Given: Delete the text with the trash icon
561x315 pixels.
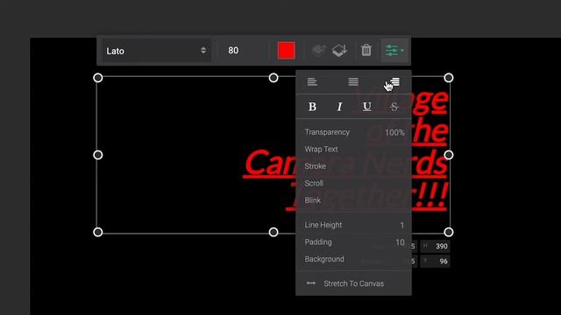Looking at the screenshot, I should coord(366,51).
